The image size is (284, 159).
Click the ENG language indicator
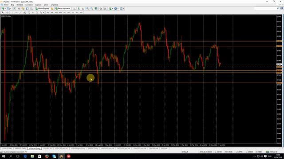[269, 156]
